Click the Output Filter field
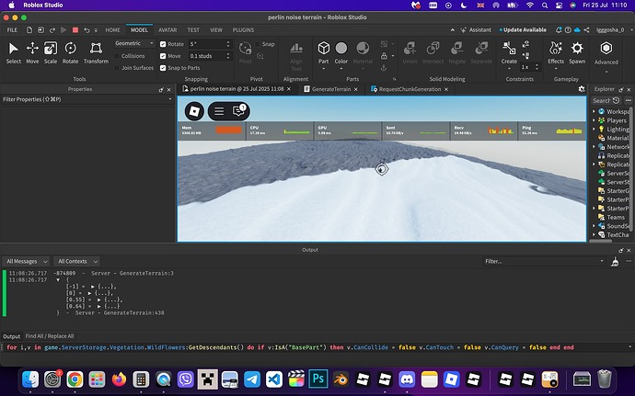The width and height of the screenshot is (635, 396). point(544,261)
